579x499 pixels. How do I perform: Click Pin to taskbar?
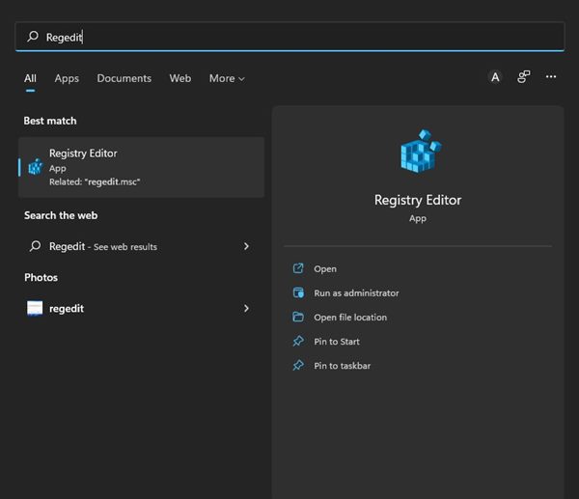(x=342, y=366)
